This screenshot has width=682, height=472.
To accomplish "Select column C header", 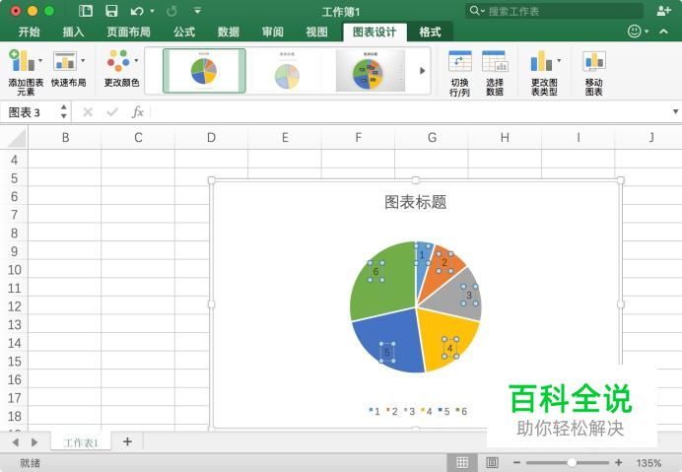I will 138,138.
